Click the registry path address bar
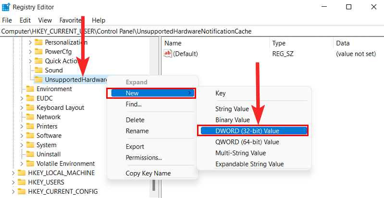This screenshot has height=198, width=384. coord(192,31)
